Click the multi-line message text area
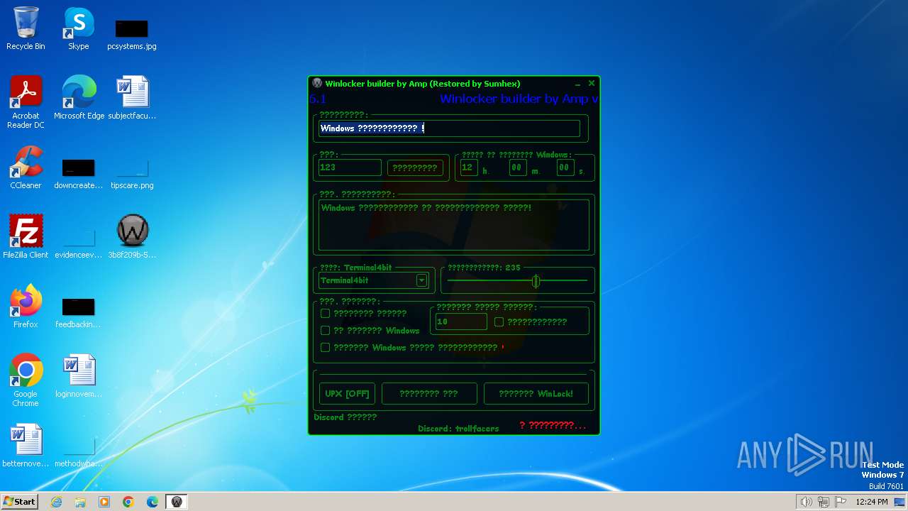908x511 pixels. click(454, 225)
